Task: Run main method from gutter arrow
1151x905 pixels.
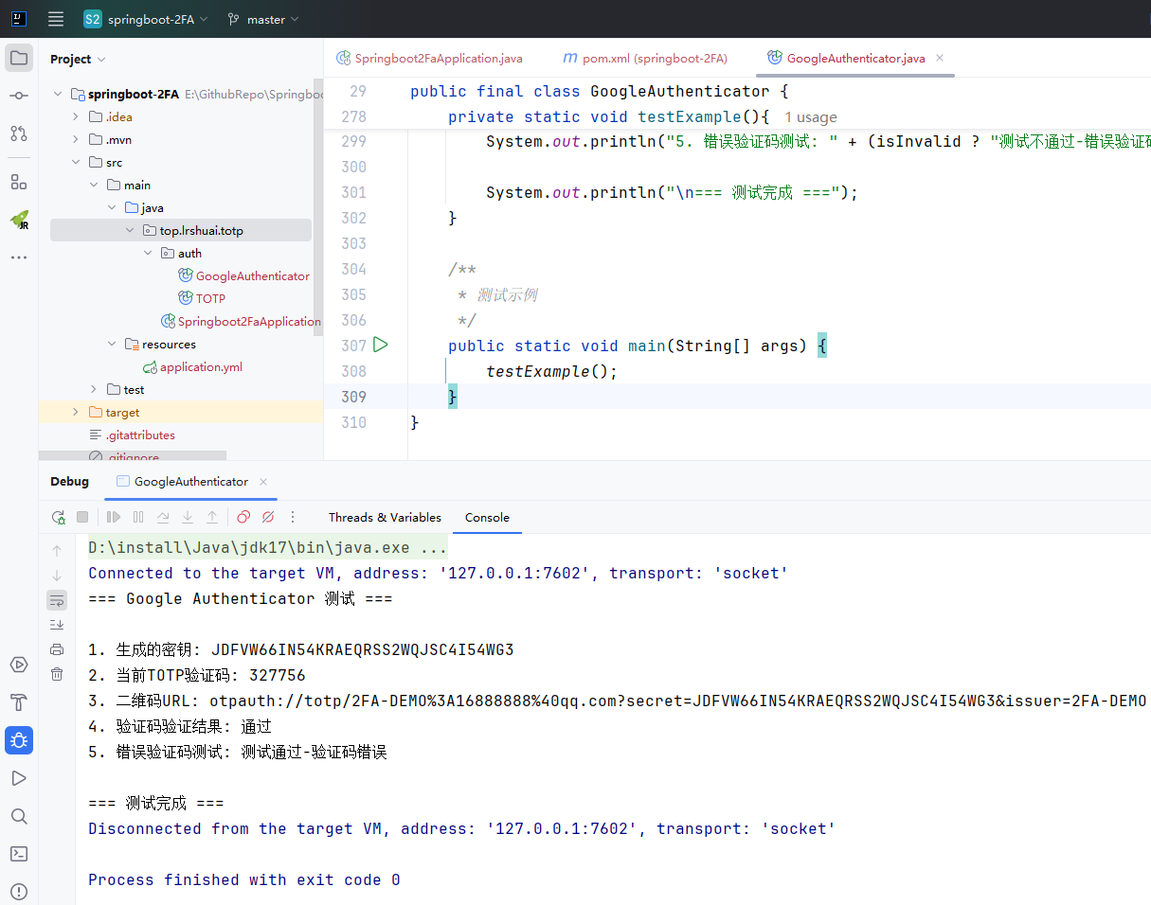Action: click(x=381, y=346)
